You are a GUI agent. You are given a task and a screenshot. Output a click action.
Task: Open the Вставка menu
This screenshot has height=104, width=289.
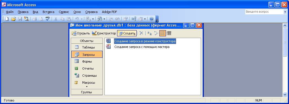pyautogui.click(x=49, y=12)
